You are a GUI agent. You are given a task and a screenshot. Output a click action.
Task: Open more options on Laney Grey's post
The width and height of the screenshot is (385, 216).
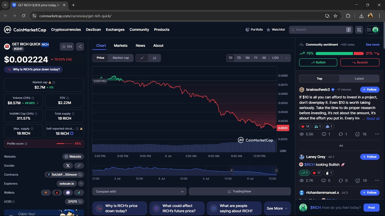[x=377, y=181]
